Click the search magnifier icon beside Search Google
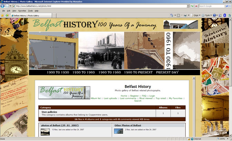 pyautogui.click(x=226, y=6)
